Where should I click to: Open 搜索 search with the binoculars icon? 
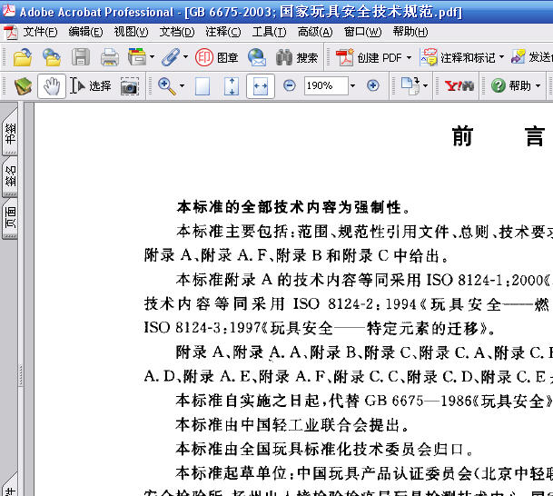[284, 57]
